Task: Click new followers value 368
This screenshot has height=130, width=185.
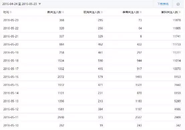Action: [62, 20]
